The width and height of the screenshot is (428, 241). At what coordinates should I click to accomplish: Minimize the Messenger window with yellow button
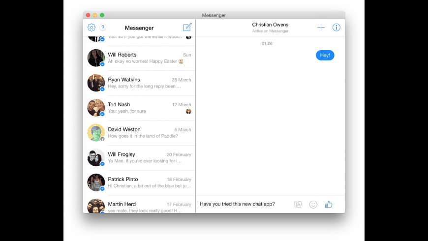click(x=95, y=15)
